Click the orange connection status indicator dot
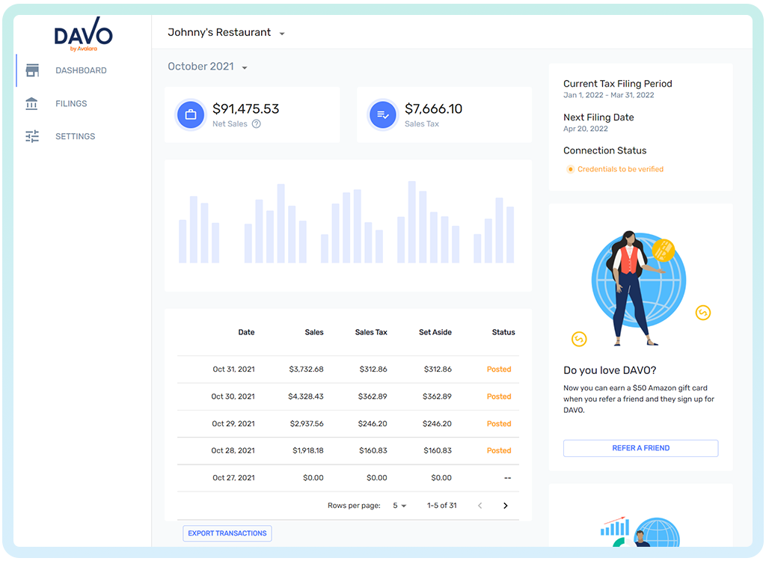Image resolution: width=766 pixels, height=561 pixels. pyautogui.click(x=570, y=169)
